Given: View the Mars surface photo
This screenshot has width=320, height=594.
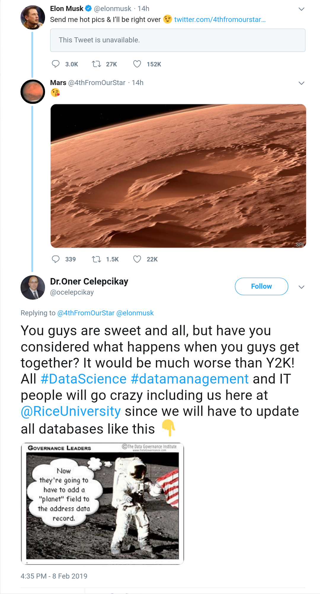Looking at the screenshot, I should pyautogui.click(x=178, y=176).
